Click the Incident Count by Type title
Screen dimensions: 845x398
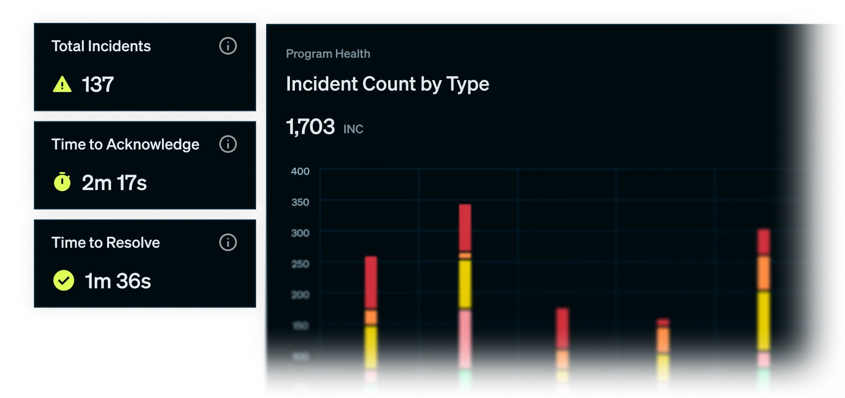[x=387, y=84]
